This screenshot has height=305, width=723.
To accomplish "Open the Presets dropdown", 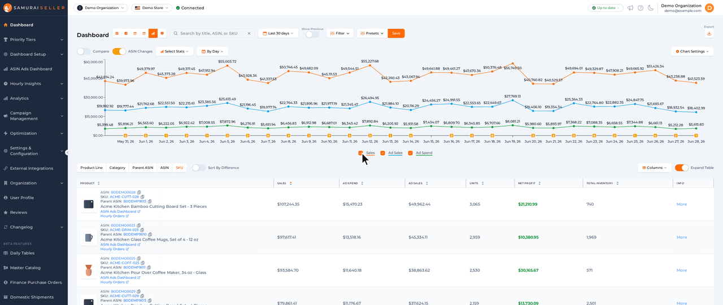I will pos(372,33).
